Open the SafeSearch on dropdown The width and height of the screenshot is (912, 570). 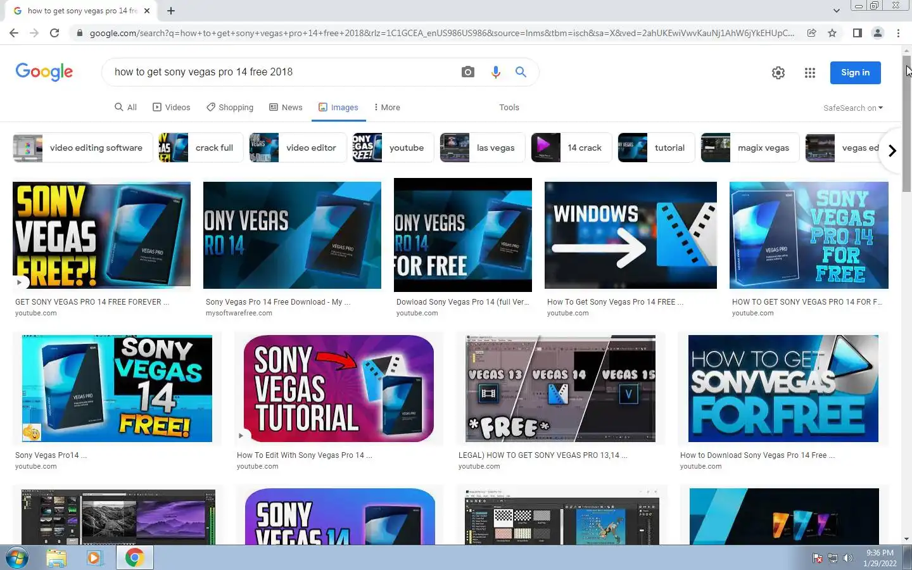point(853,108)
